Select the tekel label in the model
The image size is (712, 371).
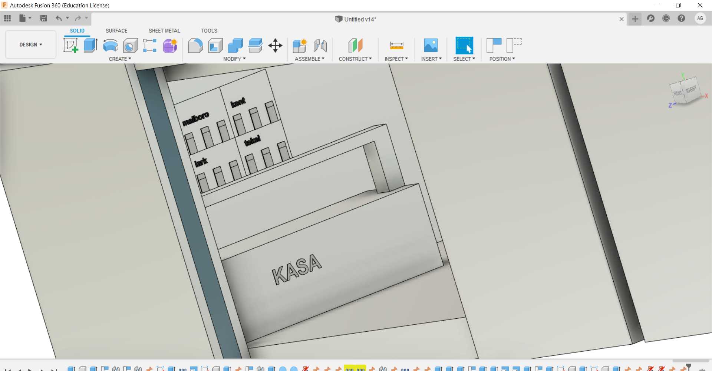point(253,140)
